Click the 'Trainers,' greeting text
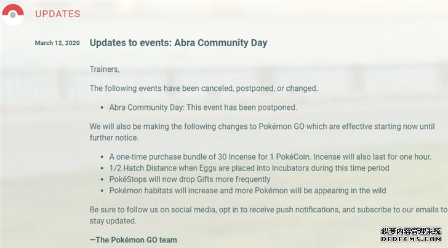 point(105,69)
